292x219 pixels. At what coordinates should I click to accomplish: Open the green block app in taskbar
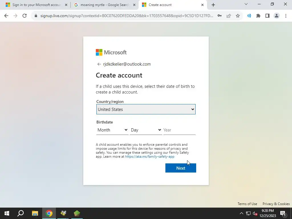(x=77, y=213)
